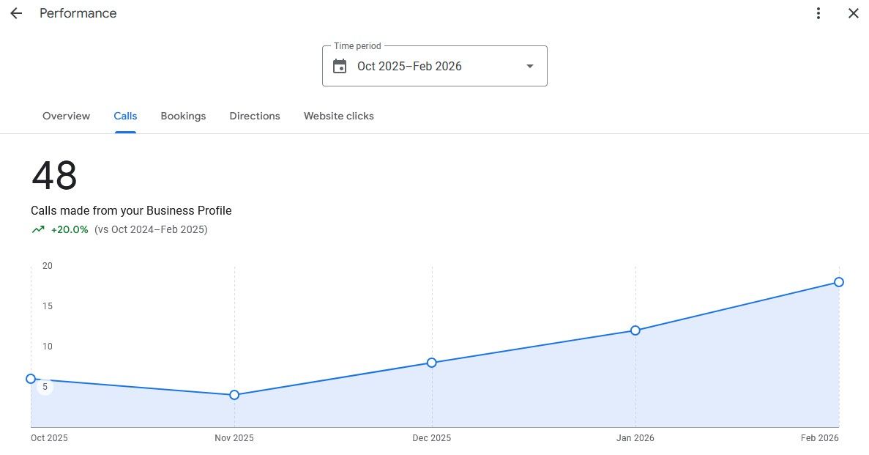Go to the Directions tab

pos(255,116)
